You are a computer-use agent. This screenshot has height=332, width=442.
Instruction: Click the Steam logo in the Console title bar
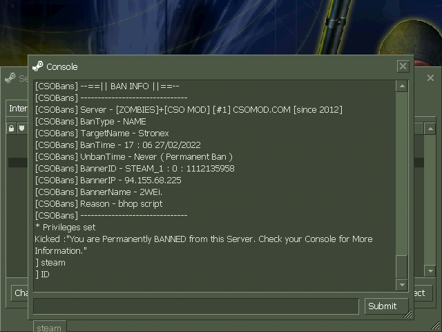pyautogui.click(x=38, y=66)
